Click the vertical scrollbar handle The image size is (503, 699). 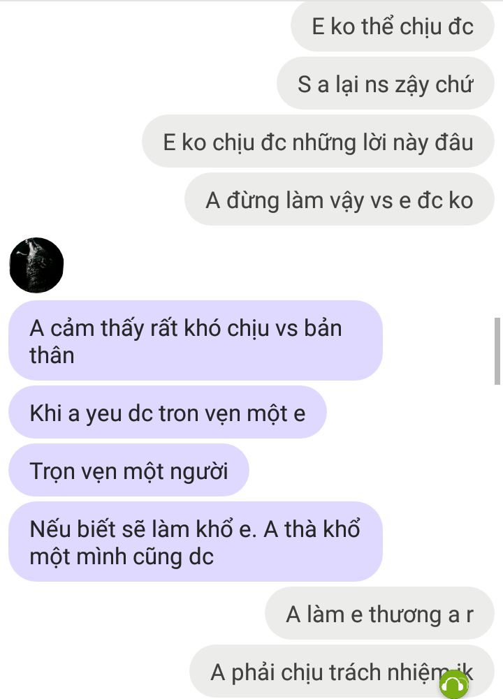497,351
